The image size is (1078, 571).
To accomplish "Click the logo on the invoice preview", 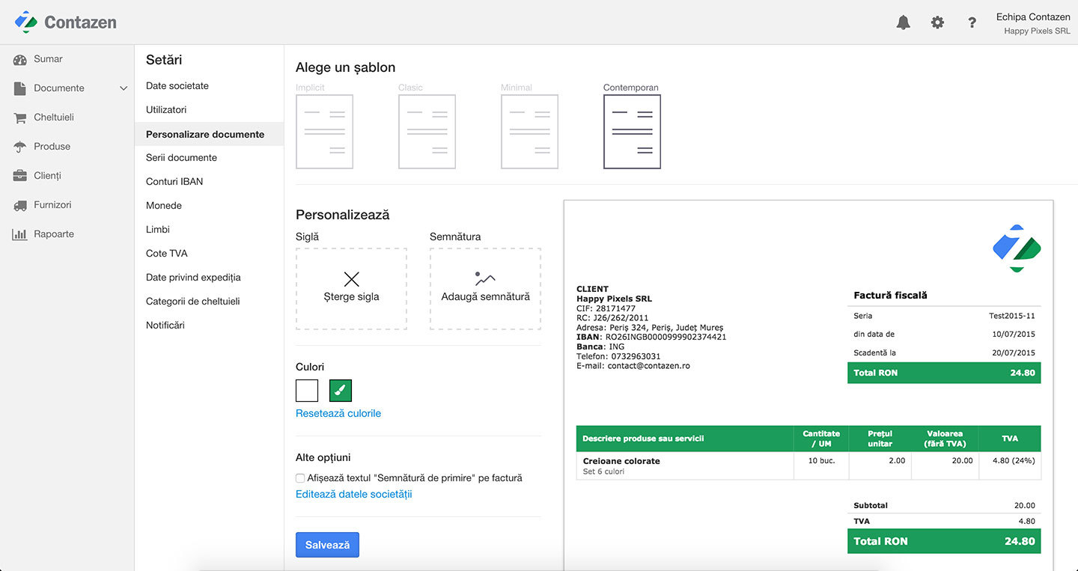I will (1017, 248).
